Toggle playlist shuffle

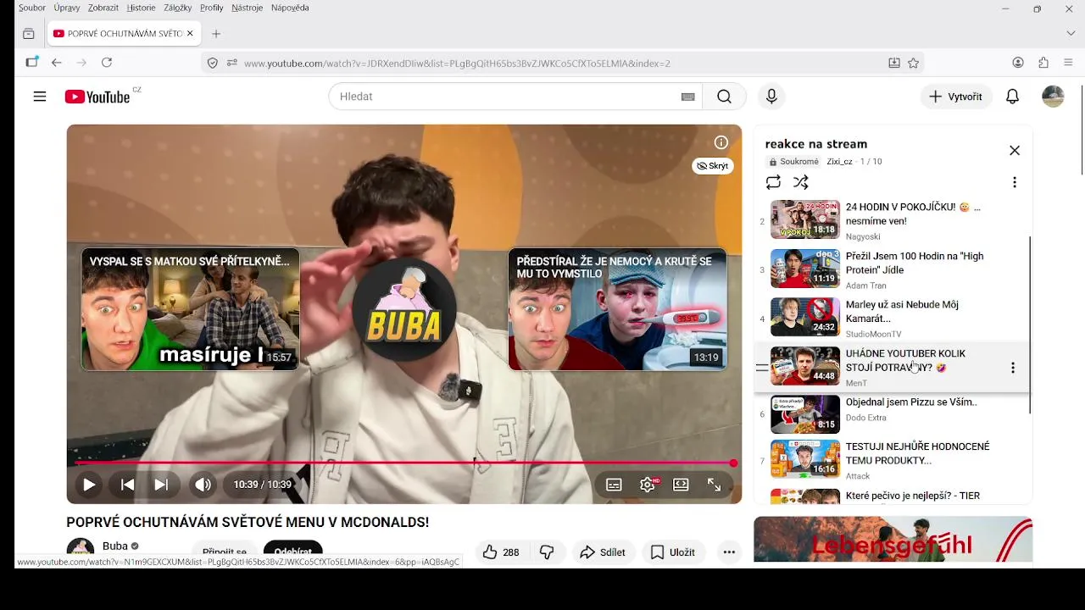(801, 182)
